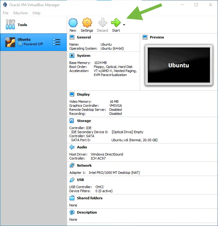Click the Shared folders section icon
This screenshot has height=226, width=218.
click(x=72, y=198)
